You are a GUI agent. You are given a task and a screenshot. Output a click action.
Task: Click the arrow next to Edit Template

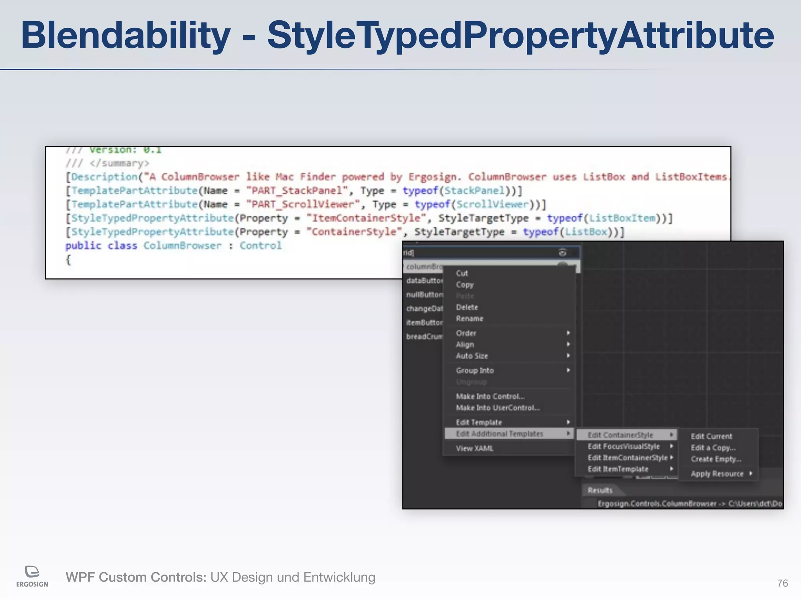(568, 422)
